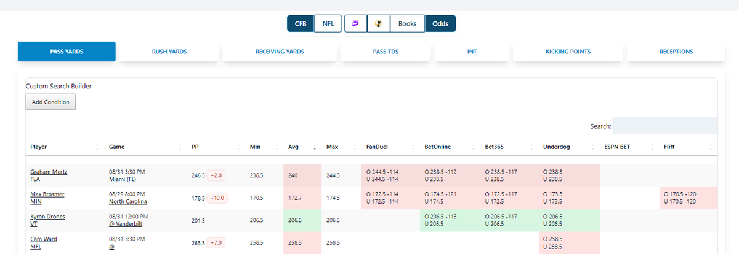Switch view toggle to Odds
The width and height of the screenshot is (739, 254).
click(440, 24)
